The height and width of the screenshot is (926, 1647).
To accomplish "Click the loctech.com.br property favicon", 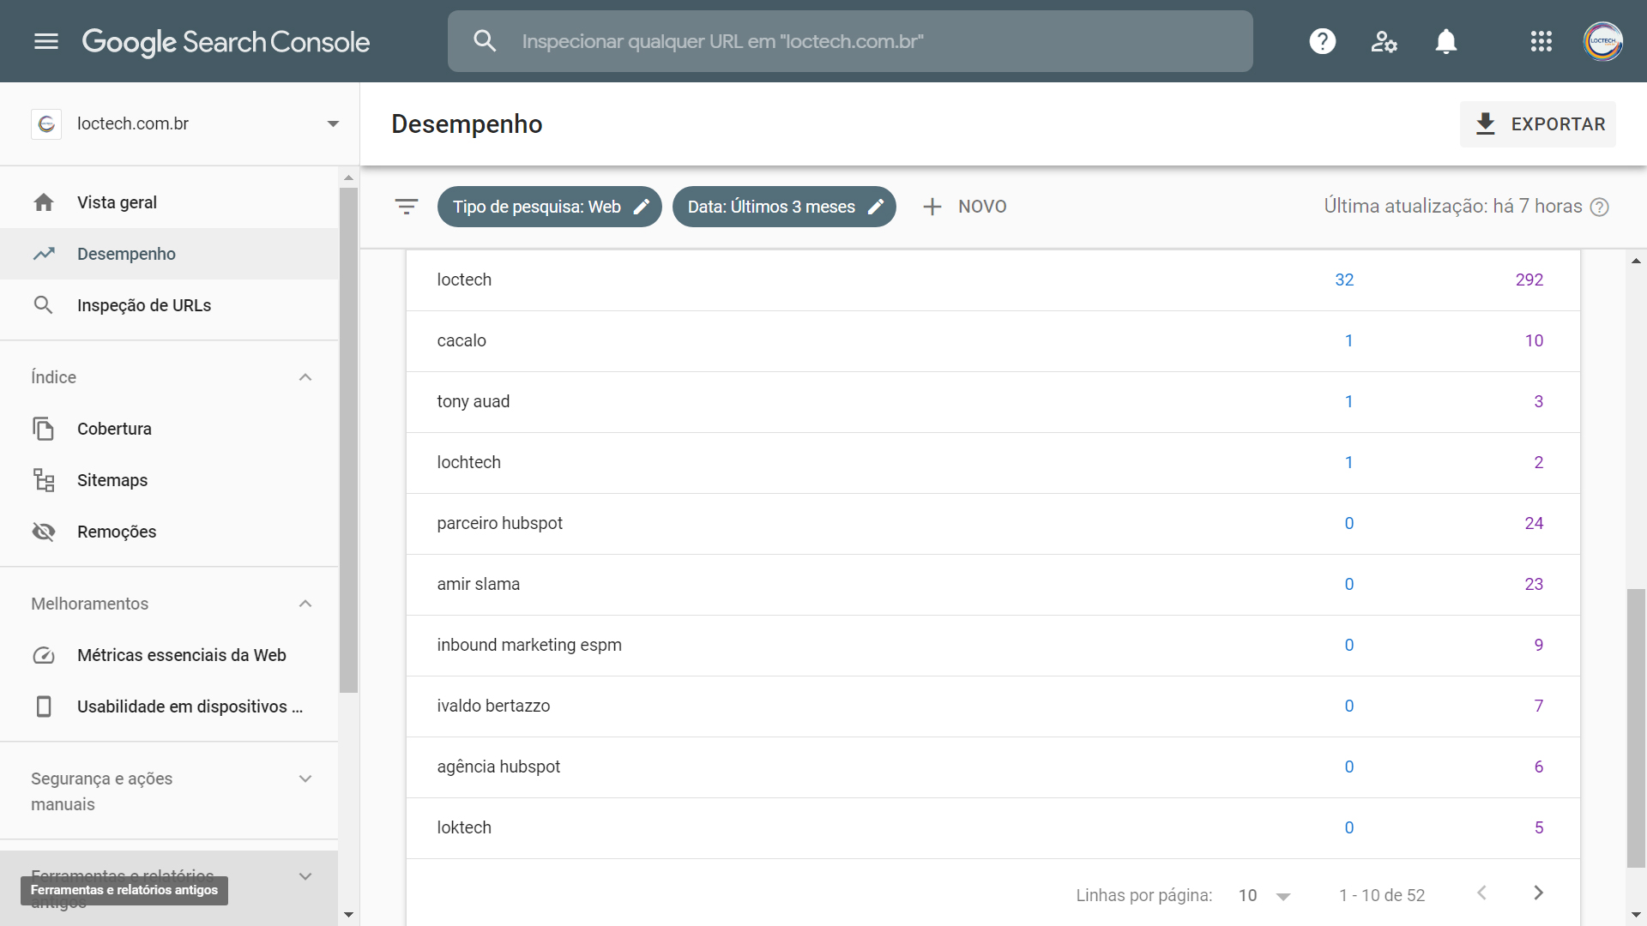I will click(46, 124).
